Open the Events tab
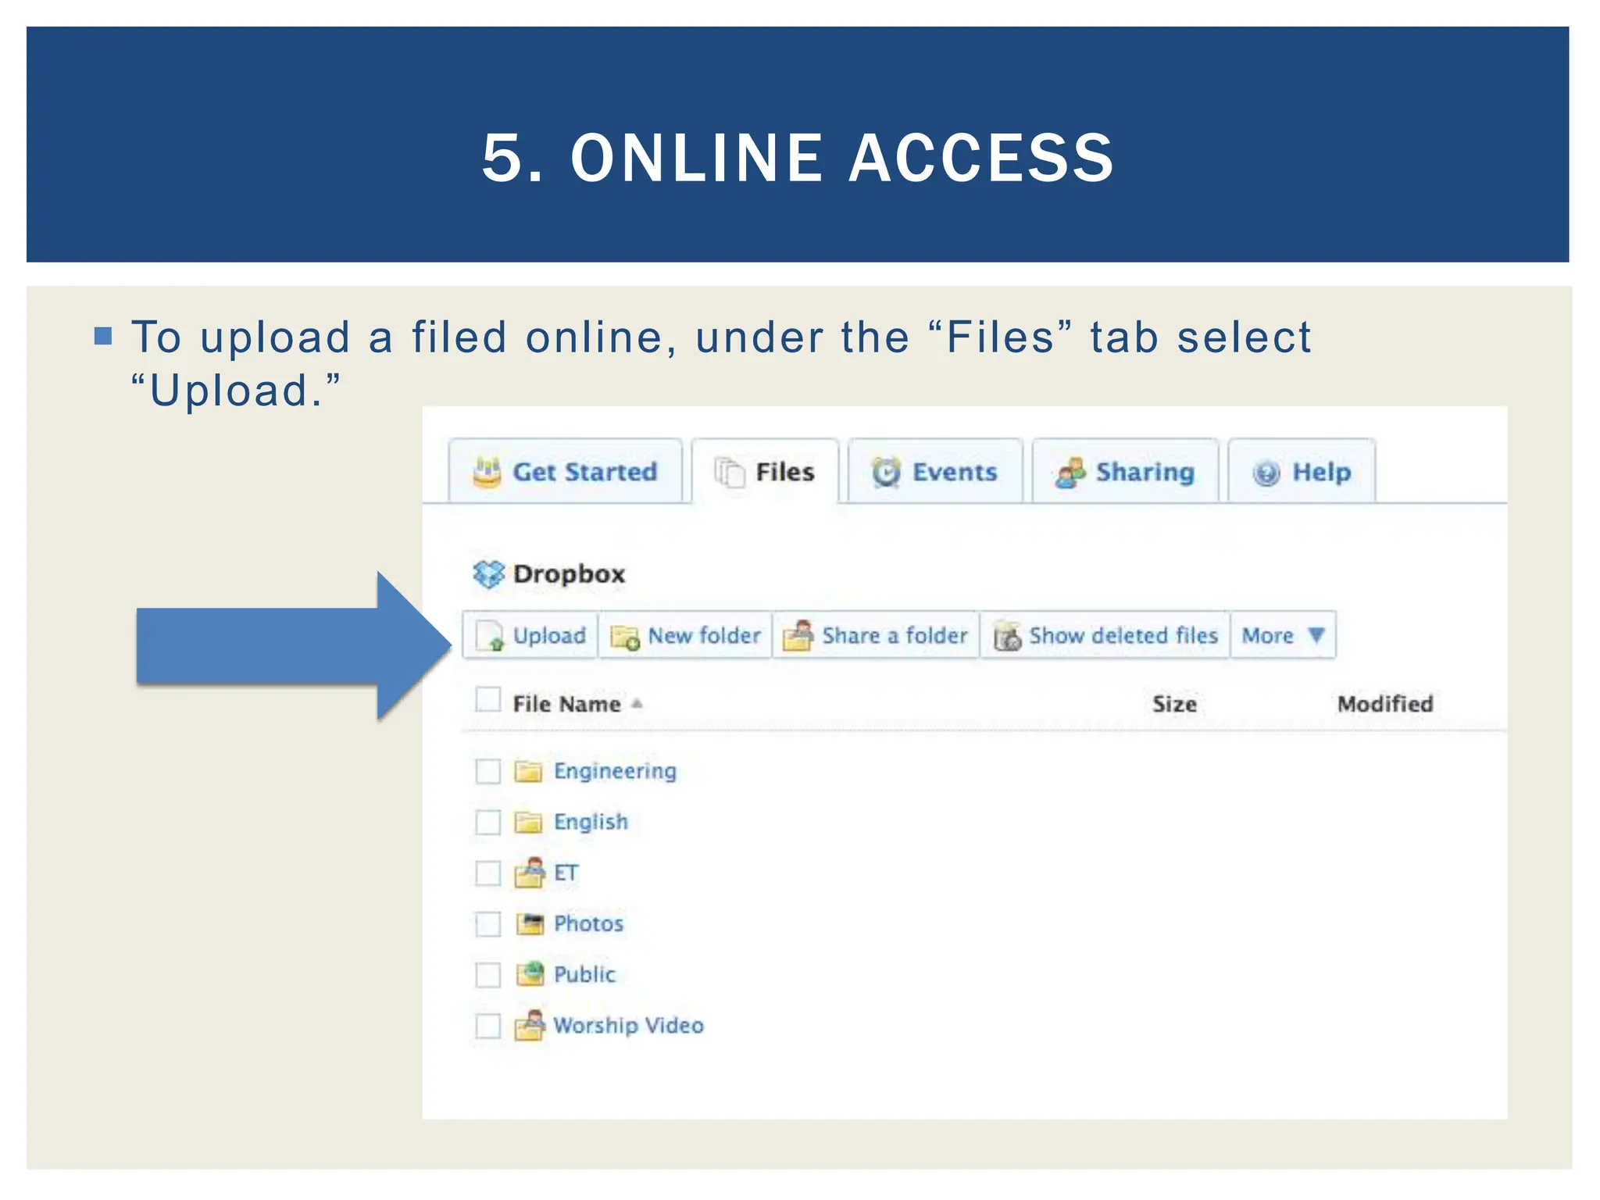Image resolution: width=1600 pixels, height=1200 pixels. pyautogui.click(x=935, y=471)
